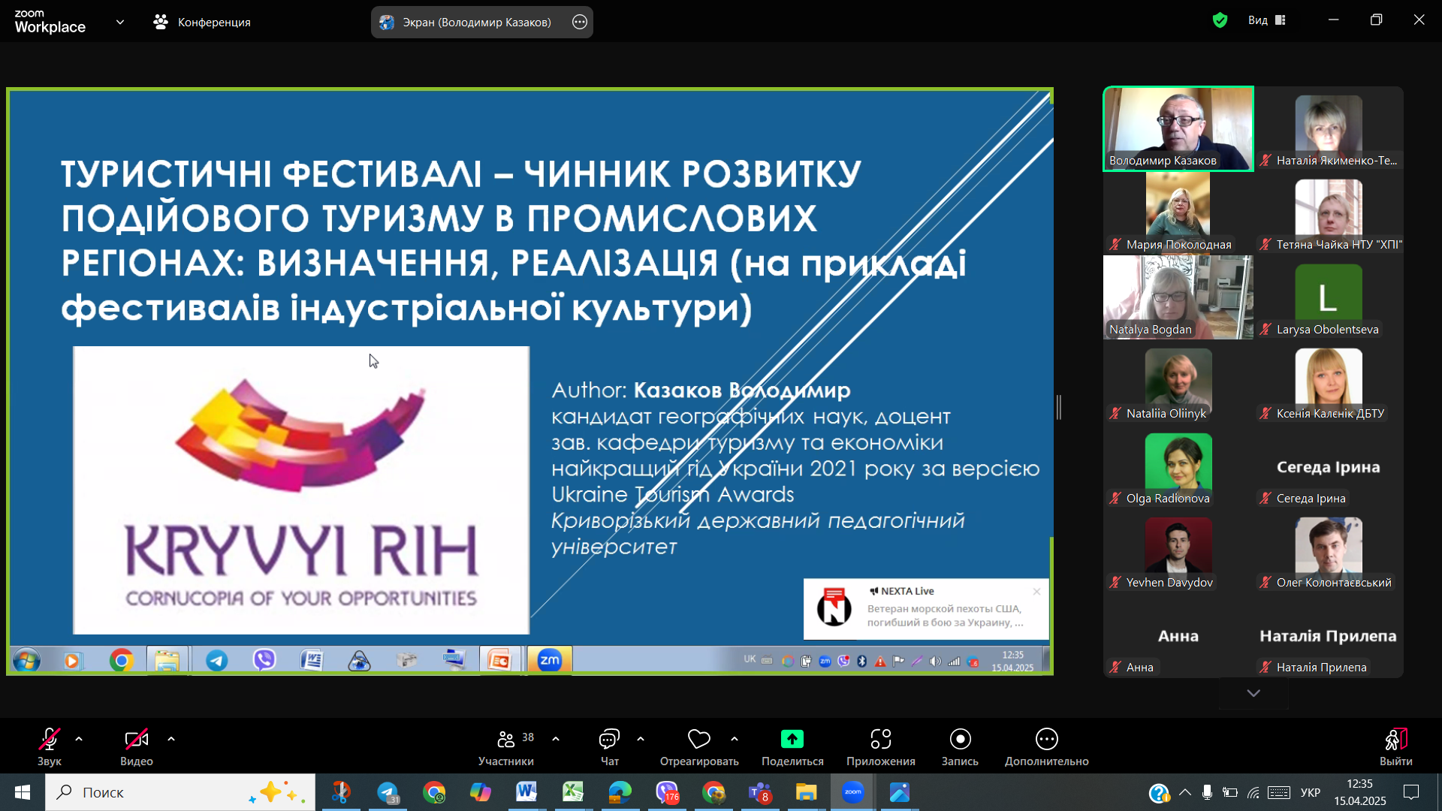This screenshot has height=811, width=1442.
Task: Start recording with the Запись button
Action: [960, 747]
